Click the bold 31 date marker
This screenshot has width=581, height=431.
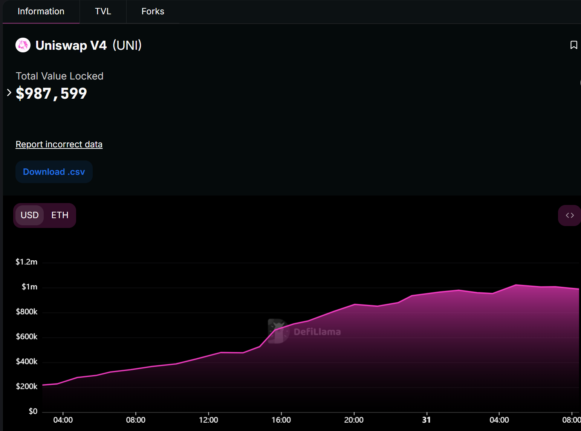tap(426, 420)
